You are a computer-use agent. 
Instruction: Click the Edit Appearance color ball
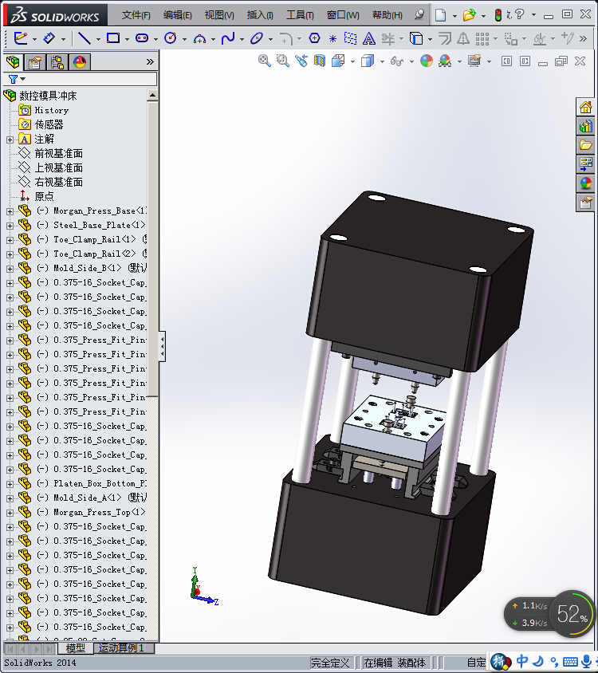(427, 61)
